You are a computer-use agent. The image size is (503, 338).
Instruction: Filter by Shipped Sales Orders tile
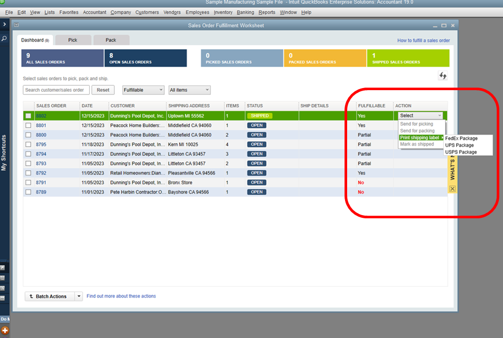click(408, 58)
